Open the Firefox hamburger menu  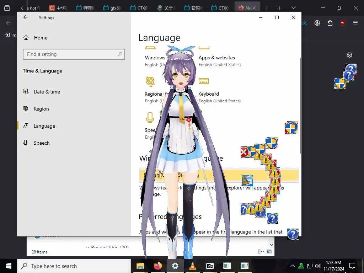tap(355, 23)
